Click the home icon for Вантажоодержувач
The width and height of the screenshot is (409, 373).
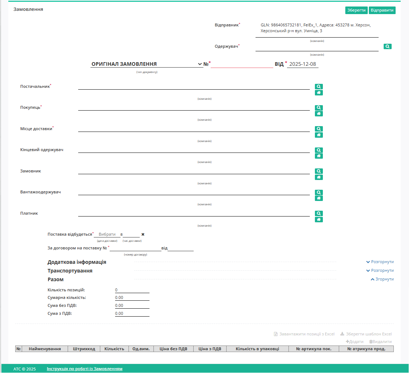click(319, 198)
